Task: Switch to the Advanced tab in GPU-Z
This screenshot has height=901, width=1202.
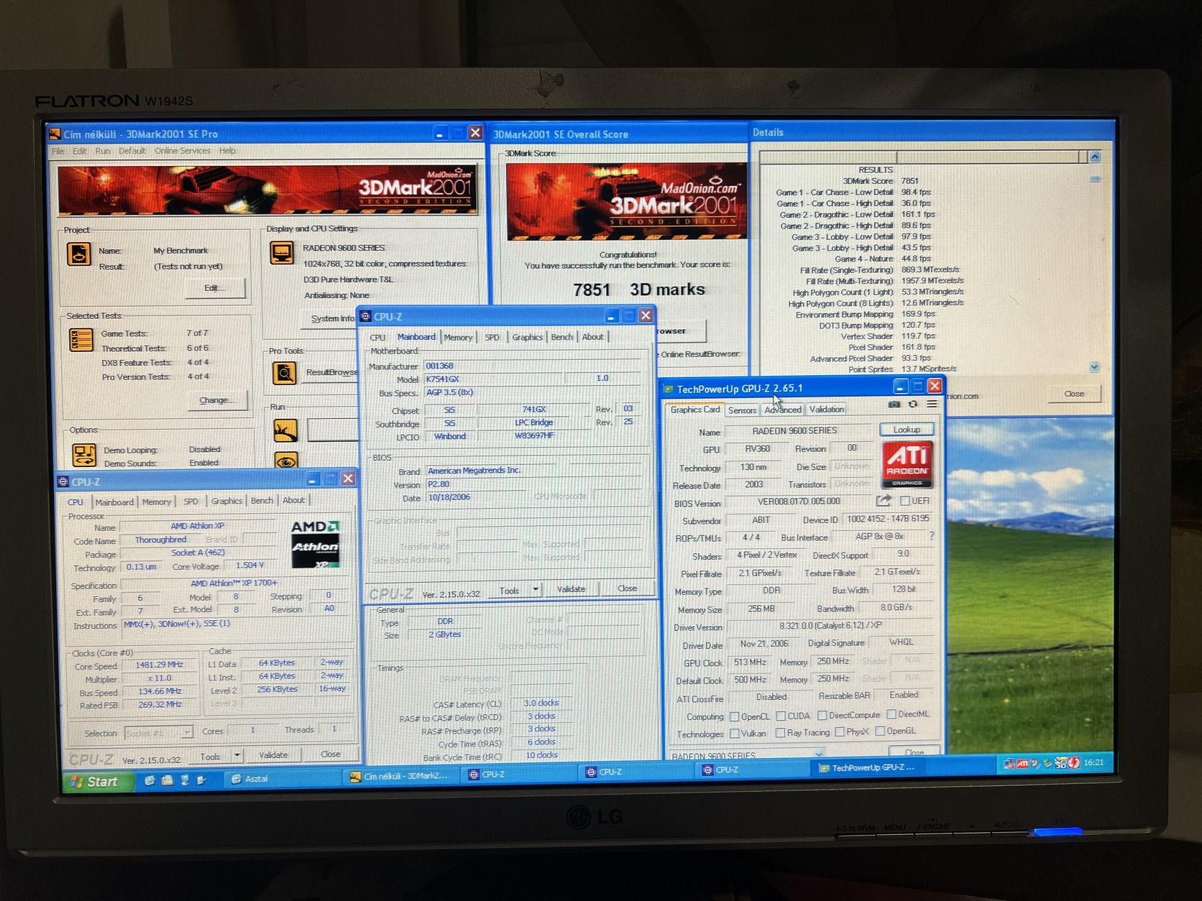Action: point(782,410)
